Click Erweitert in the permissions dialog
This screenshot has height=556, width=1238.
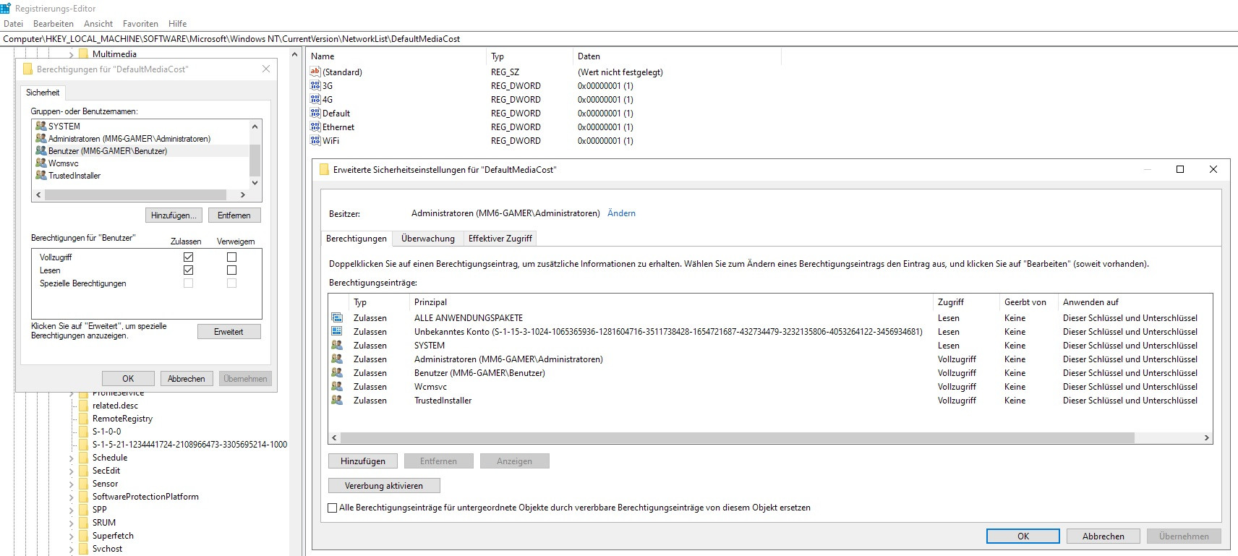tap(229, 332)
